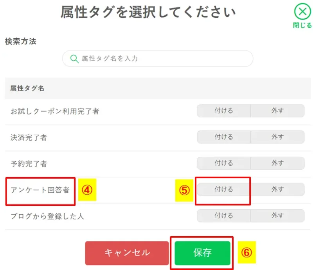Viewport: 313px width, 270px height.
Task: Click the green close (X) icon
Action: coord(302,11)
